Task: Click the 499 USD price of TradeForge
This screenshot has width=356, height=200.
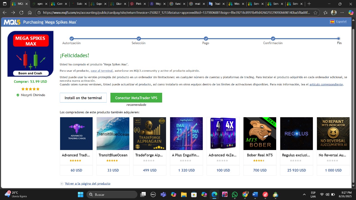Action: 150,170
